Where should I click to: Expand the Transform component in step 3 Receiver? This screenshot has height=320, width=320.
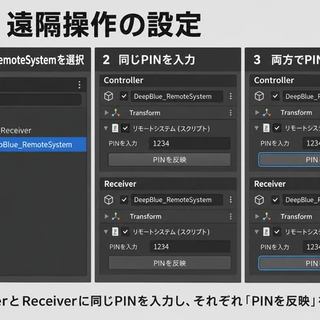point(257,217)
